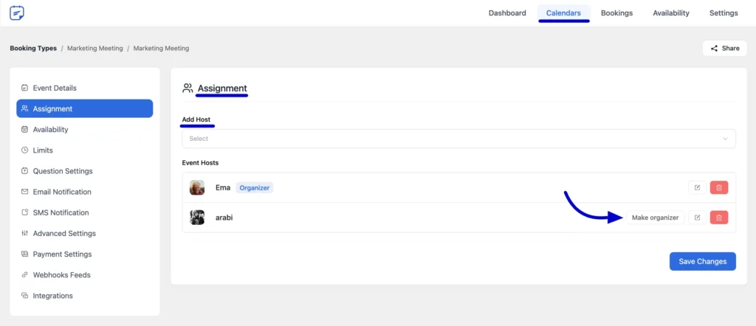756x326 pixels.
Task: Remove host arabi using red trash icon
Action: 718,218
